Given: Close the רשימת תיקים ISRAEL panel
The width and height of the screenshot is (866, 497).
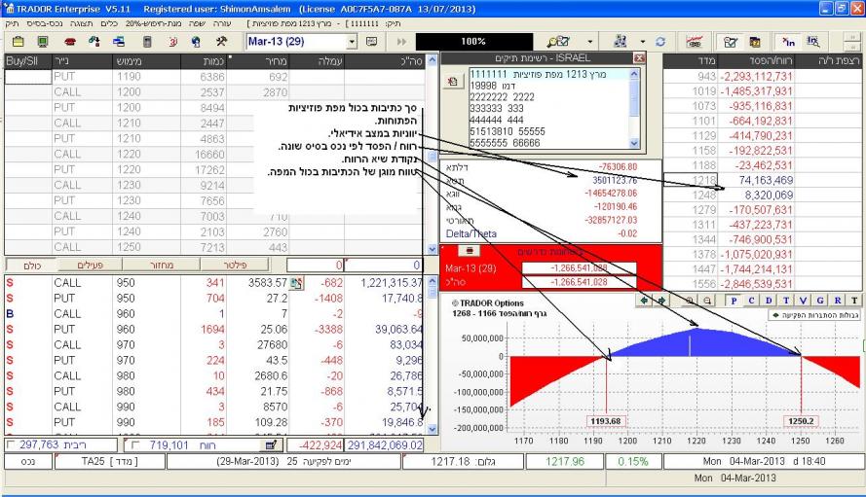Looking at the screenshot, I should [639, 58].
